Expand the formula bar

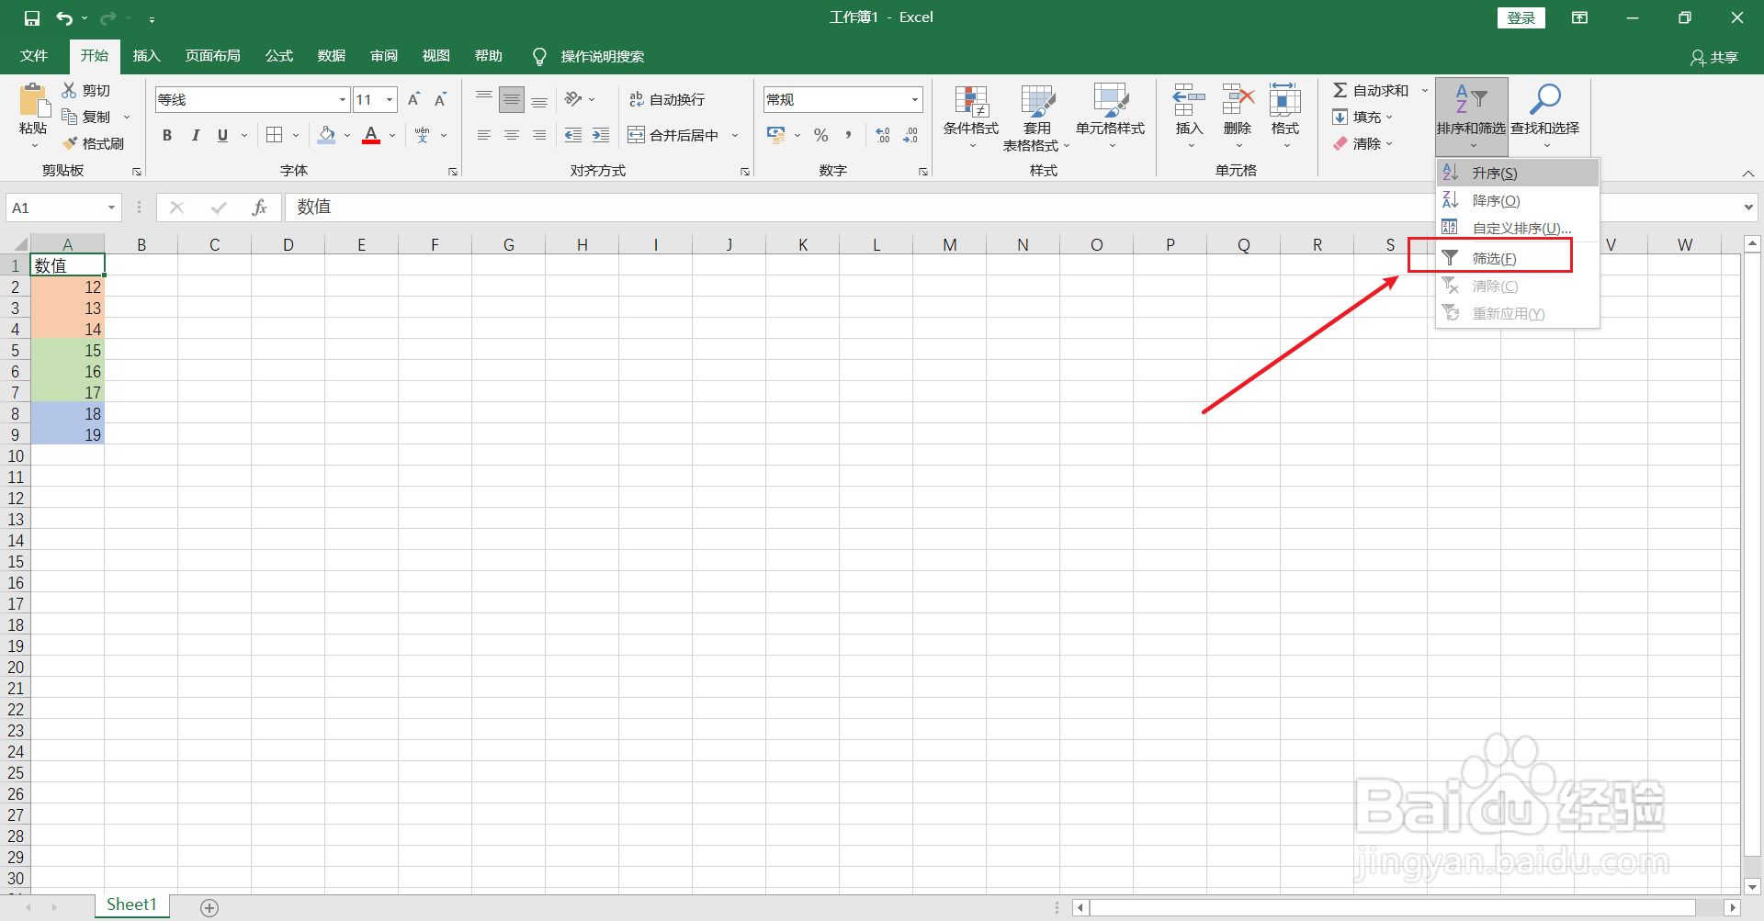[1748, 208]
